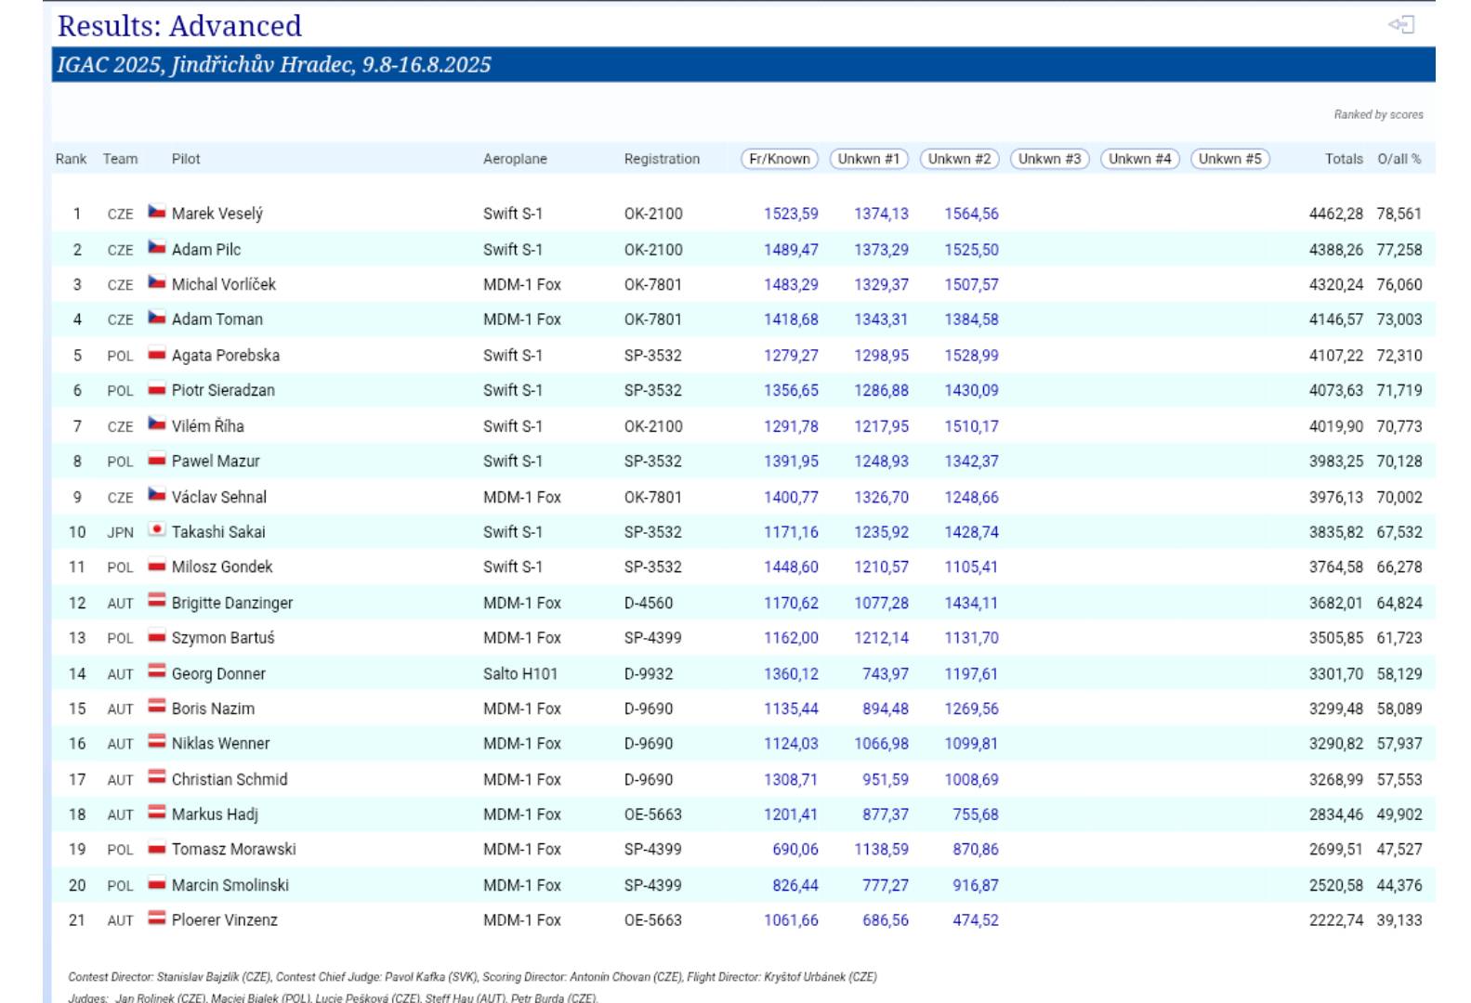The height and width of the screenshot is (1003, 1471).
Task: Click the Totals column header
Action: coord(1343,159)
